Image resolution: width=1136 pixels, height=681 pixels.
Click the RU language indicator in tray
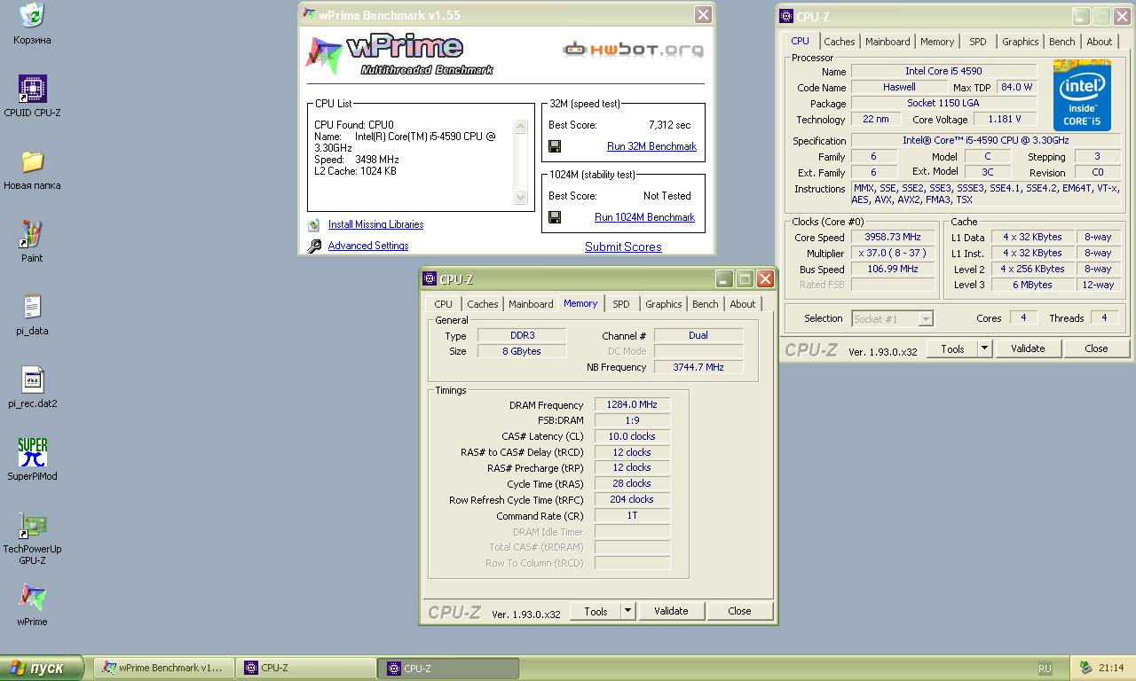pos(1045,669)
